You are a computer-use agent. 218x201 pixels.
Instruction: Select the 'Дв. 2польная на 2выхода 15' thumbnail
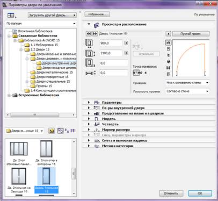(x=19, y=180)
